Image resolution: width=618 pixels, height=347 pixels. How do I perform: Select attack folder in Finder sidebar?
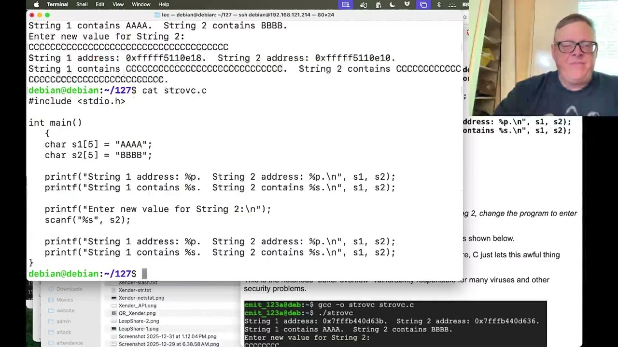[63, 332]
